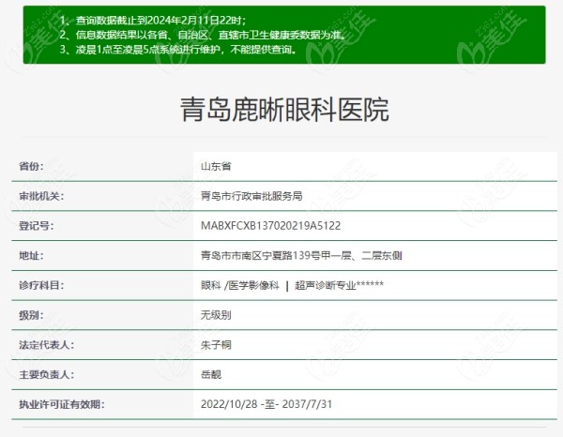This screenshot has height=437, width=563.
Task: Click the 地址 label
Action: pos(31,255)
